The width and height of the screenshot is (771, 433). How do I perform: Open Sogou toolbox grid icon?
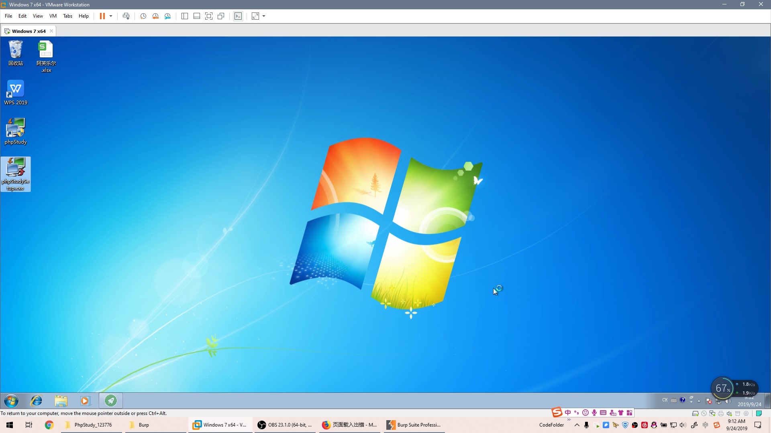pyautogui.click(x=630, y=413)
